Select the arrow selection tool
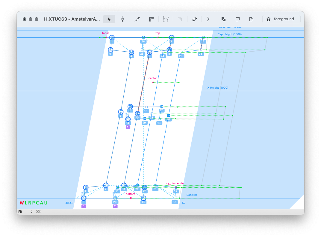Image resolution: width=321 pixels, height=237 pixels. click(x=109, y=19)
